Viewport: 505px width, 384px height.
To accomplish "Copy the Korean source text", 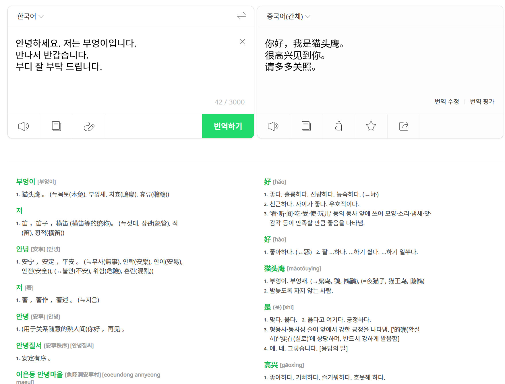I will 57,126.
